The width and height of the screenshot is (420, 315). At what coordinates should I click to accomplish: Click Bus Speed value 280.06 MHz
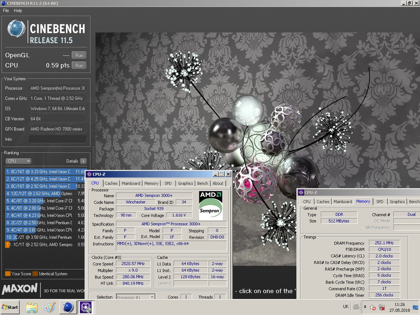133,277
